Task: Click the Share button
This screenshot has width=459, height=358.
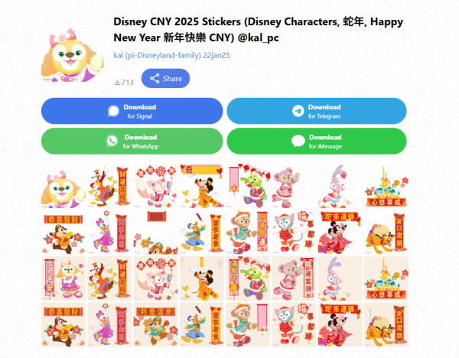Action: tap(165, 79)
